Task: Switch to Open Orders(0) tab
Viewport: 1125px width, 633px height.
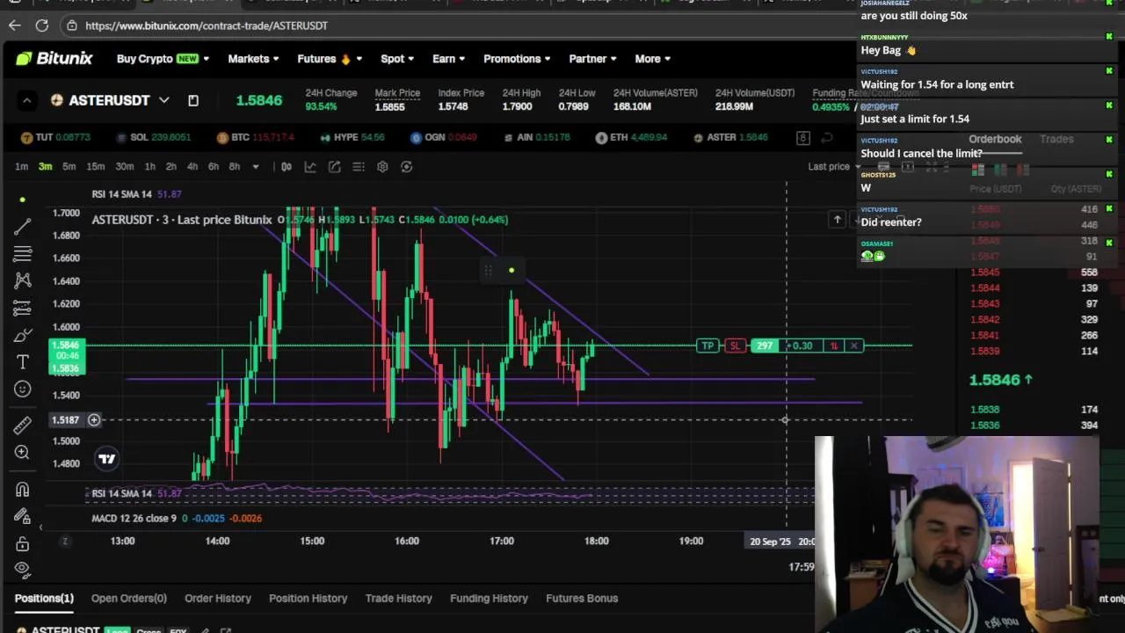Action: click(129, 598)
